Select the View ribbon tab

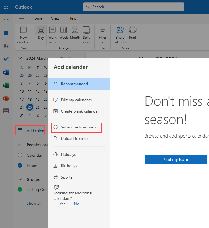tap(55, 18)
